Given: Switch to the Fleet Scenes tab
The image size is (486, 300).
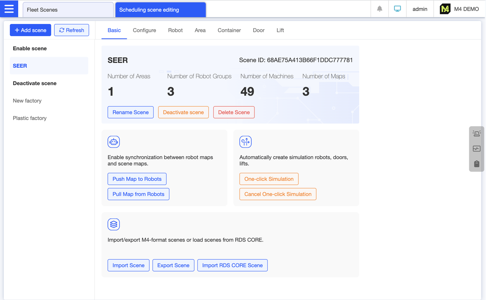Looking at the screenshot, I should [68, 10].
